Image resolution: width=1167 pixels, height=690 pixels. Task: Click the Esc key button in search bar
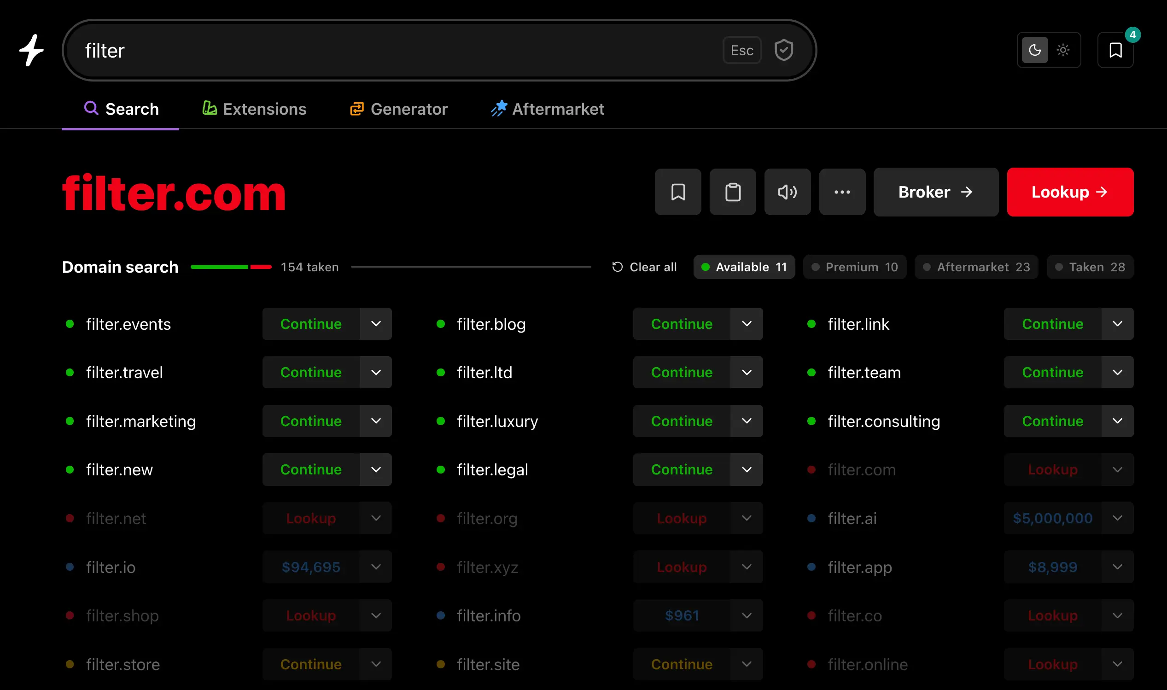tap(742, 50)
